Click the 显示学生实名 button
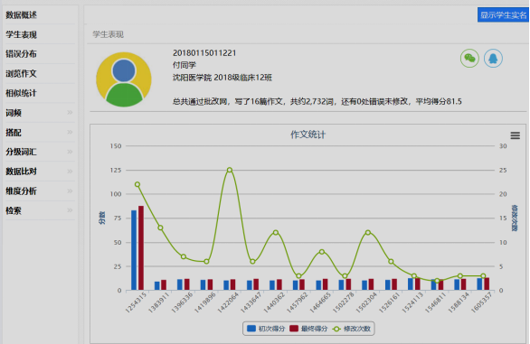 [x=503, y=14]
